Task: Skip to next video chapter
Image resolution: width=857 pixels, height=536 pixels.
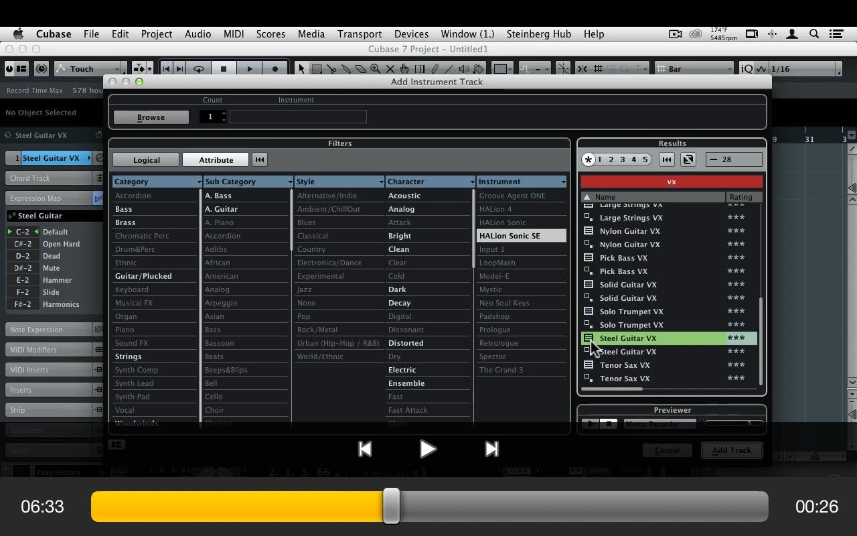Action: (491, 449)
